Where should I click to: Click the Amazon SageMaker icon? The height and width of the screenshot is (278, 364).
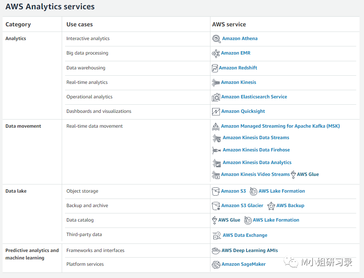[216, 265]
